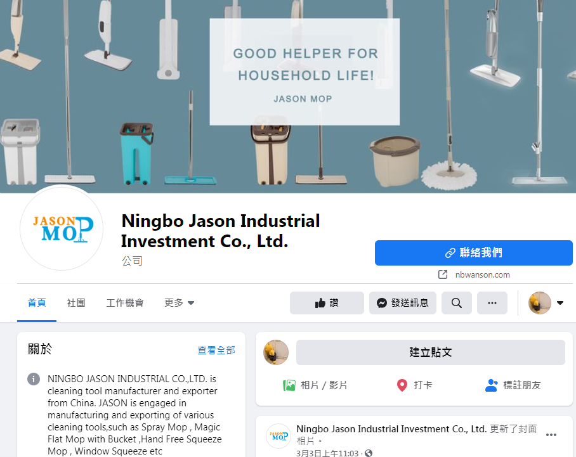
Task: Expand the profile switcher dropdown arrow
Action: click(560, 303)
